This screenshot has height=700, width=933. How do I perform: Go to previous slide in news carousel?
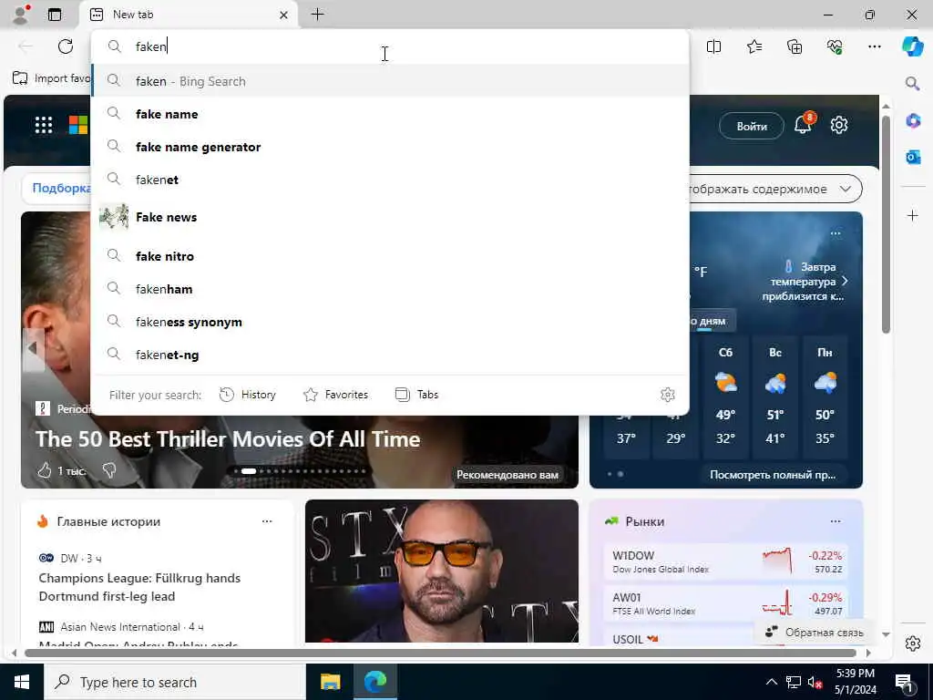click(33, 349)
